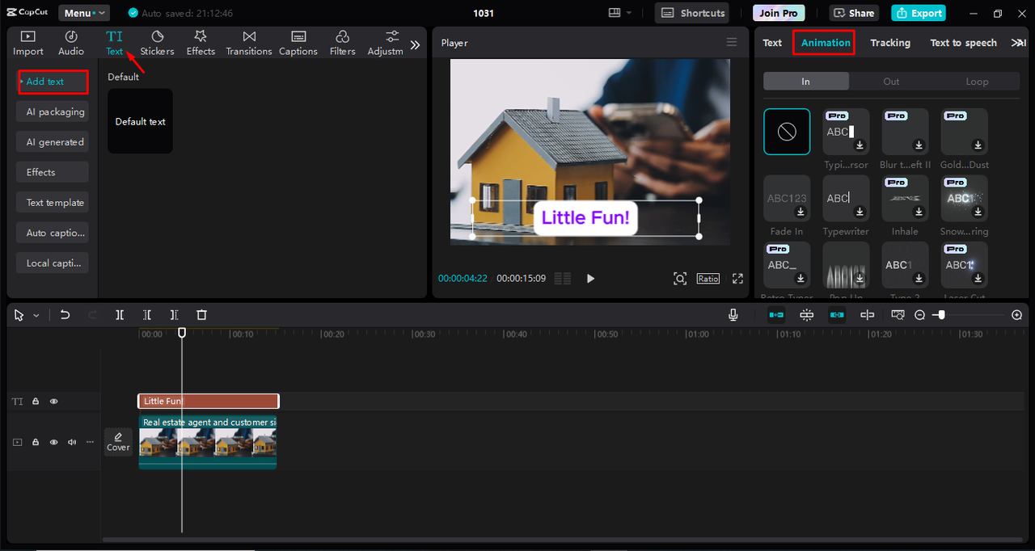Open the Captions panel
Viewport: 1035px width, 551px height.
pyautogui.click(x=298, y=43)
